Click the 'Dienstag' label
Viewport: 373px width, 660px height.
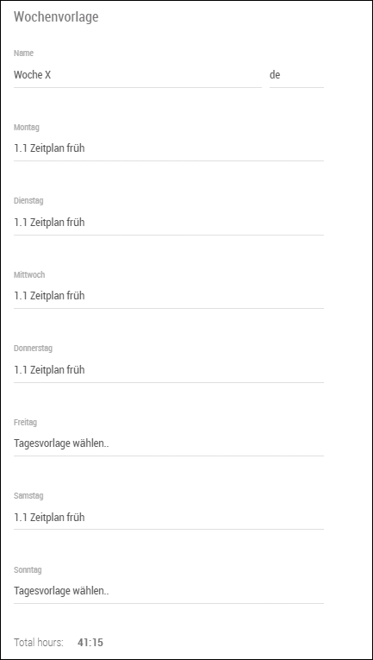coord(28,201)
